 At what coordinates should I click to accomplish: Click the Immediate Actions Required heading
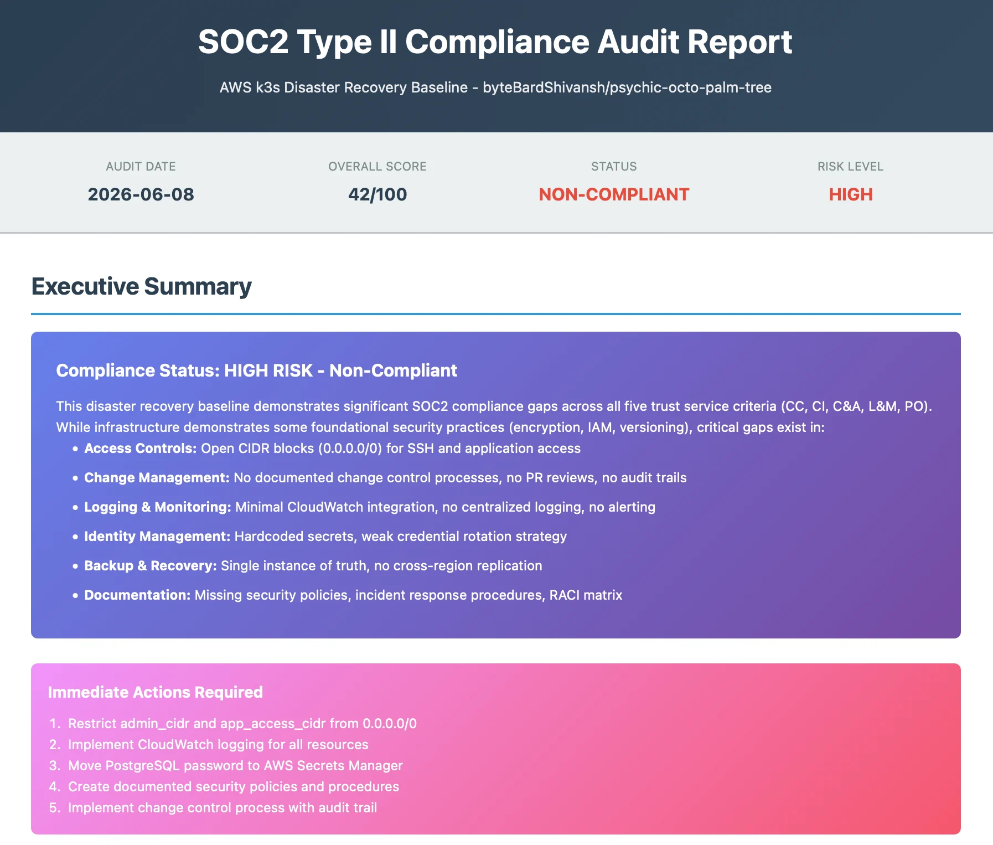point(155,692)
